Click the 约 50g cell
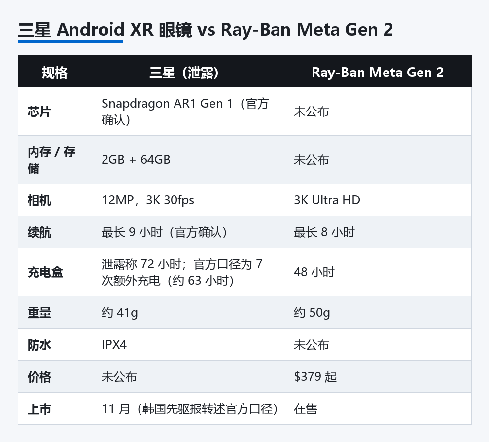The image size is (489, 442). [378, 312]
